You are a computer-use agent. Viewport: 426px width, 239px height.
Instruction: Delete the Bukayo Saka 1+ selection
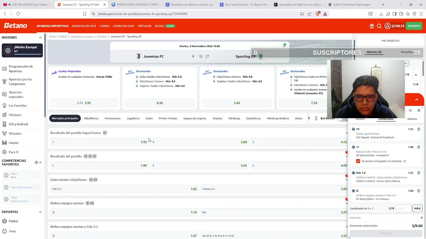click(x=419, y=147)
